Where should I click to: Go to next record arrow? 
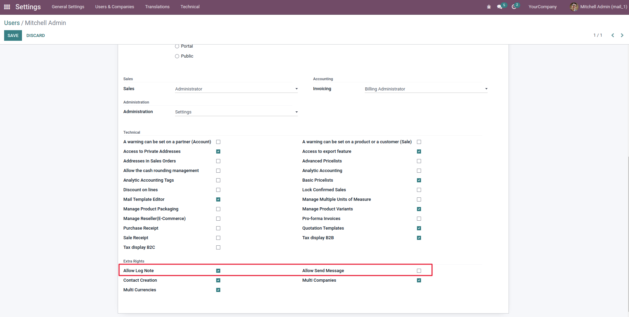coord(622,35)
